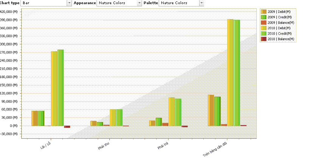
Task: Click the 2010 Debit(M) legend color icon
Action: point(264,28)
